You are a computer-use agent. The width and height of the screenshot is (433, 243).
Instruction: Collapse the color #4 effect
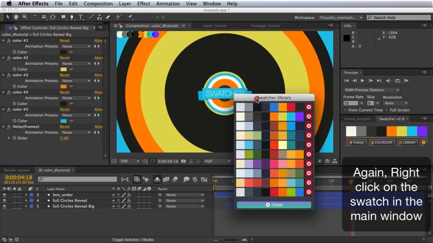pyautogui.click(x=3, y=92)
